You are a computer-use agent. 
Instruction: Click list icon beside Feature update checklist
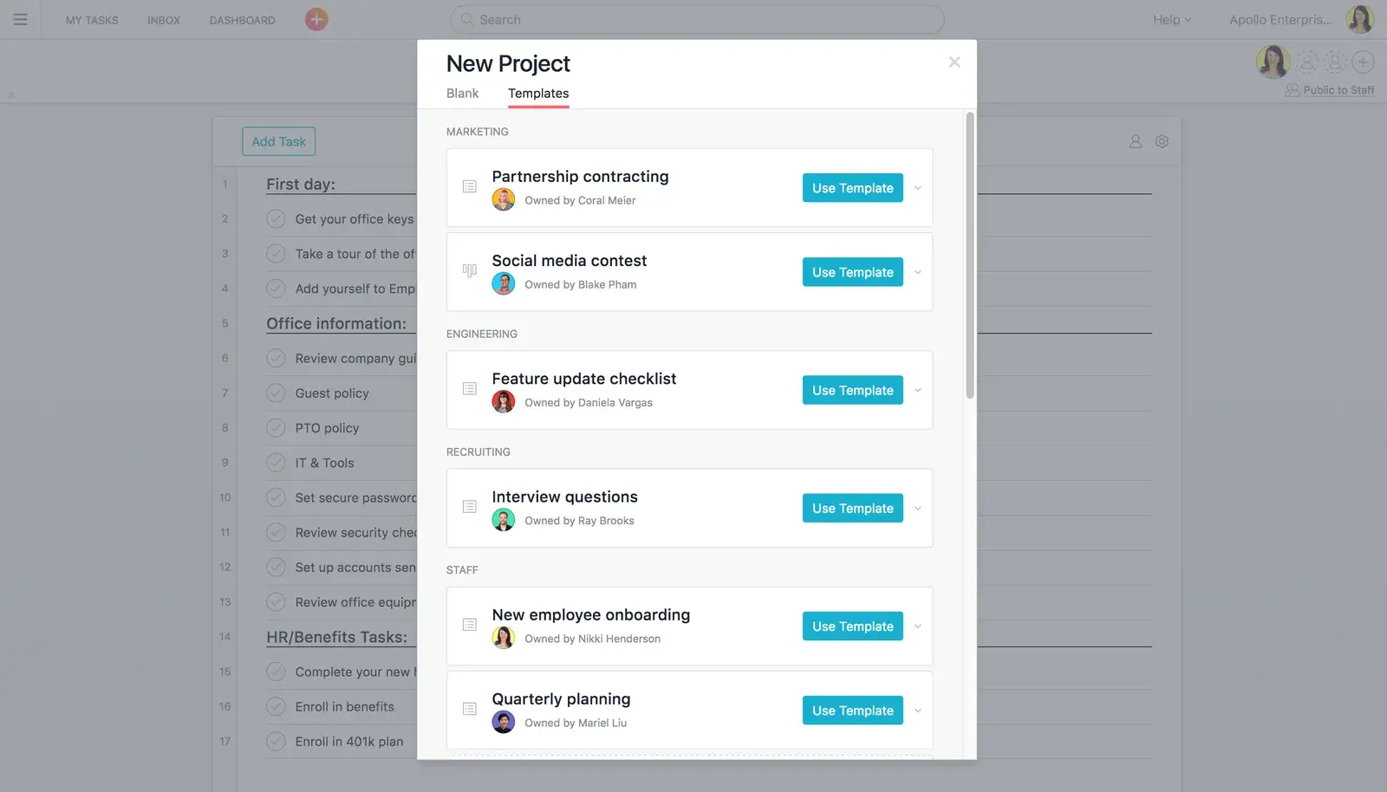[470, 388]
